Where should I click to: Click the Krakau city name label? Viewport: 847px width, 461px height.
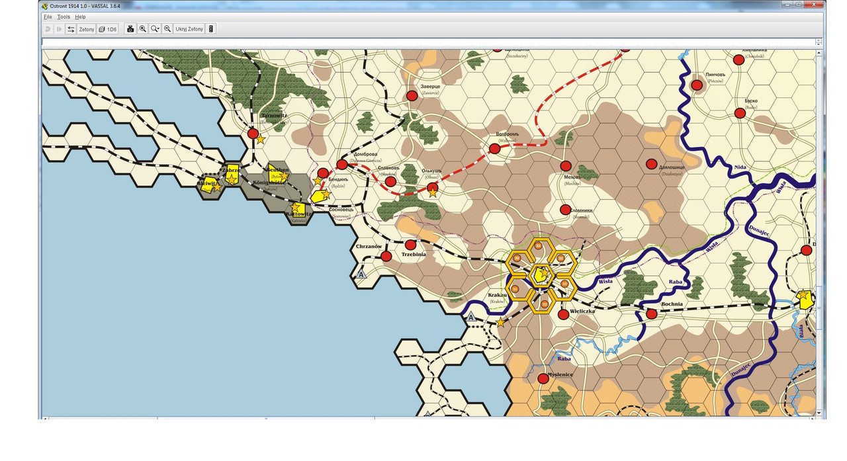click(x=496, y=295)
